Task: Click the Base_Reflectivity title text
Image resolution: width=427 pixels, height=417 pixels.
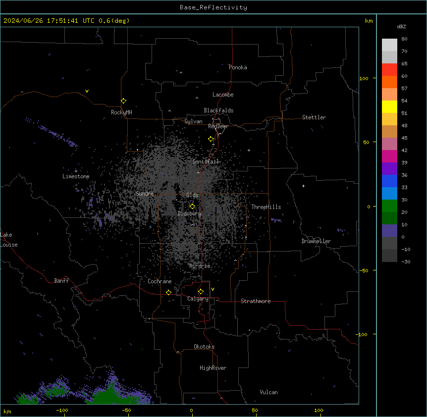Action: point(213,7)
